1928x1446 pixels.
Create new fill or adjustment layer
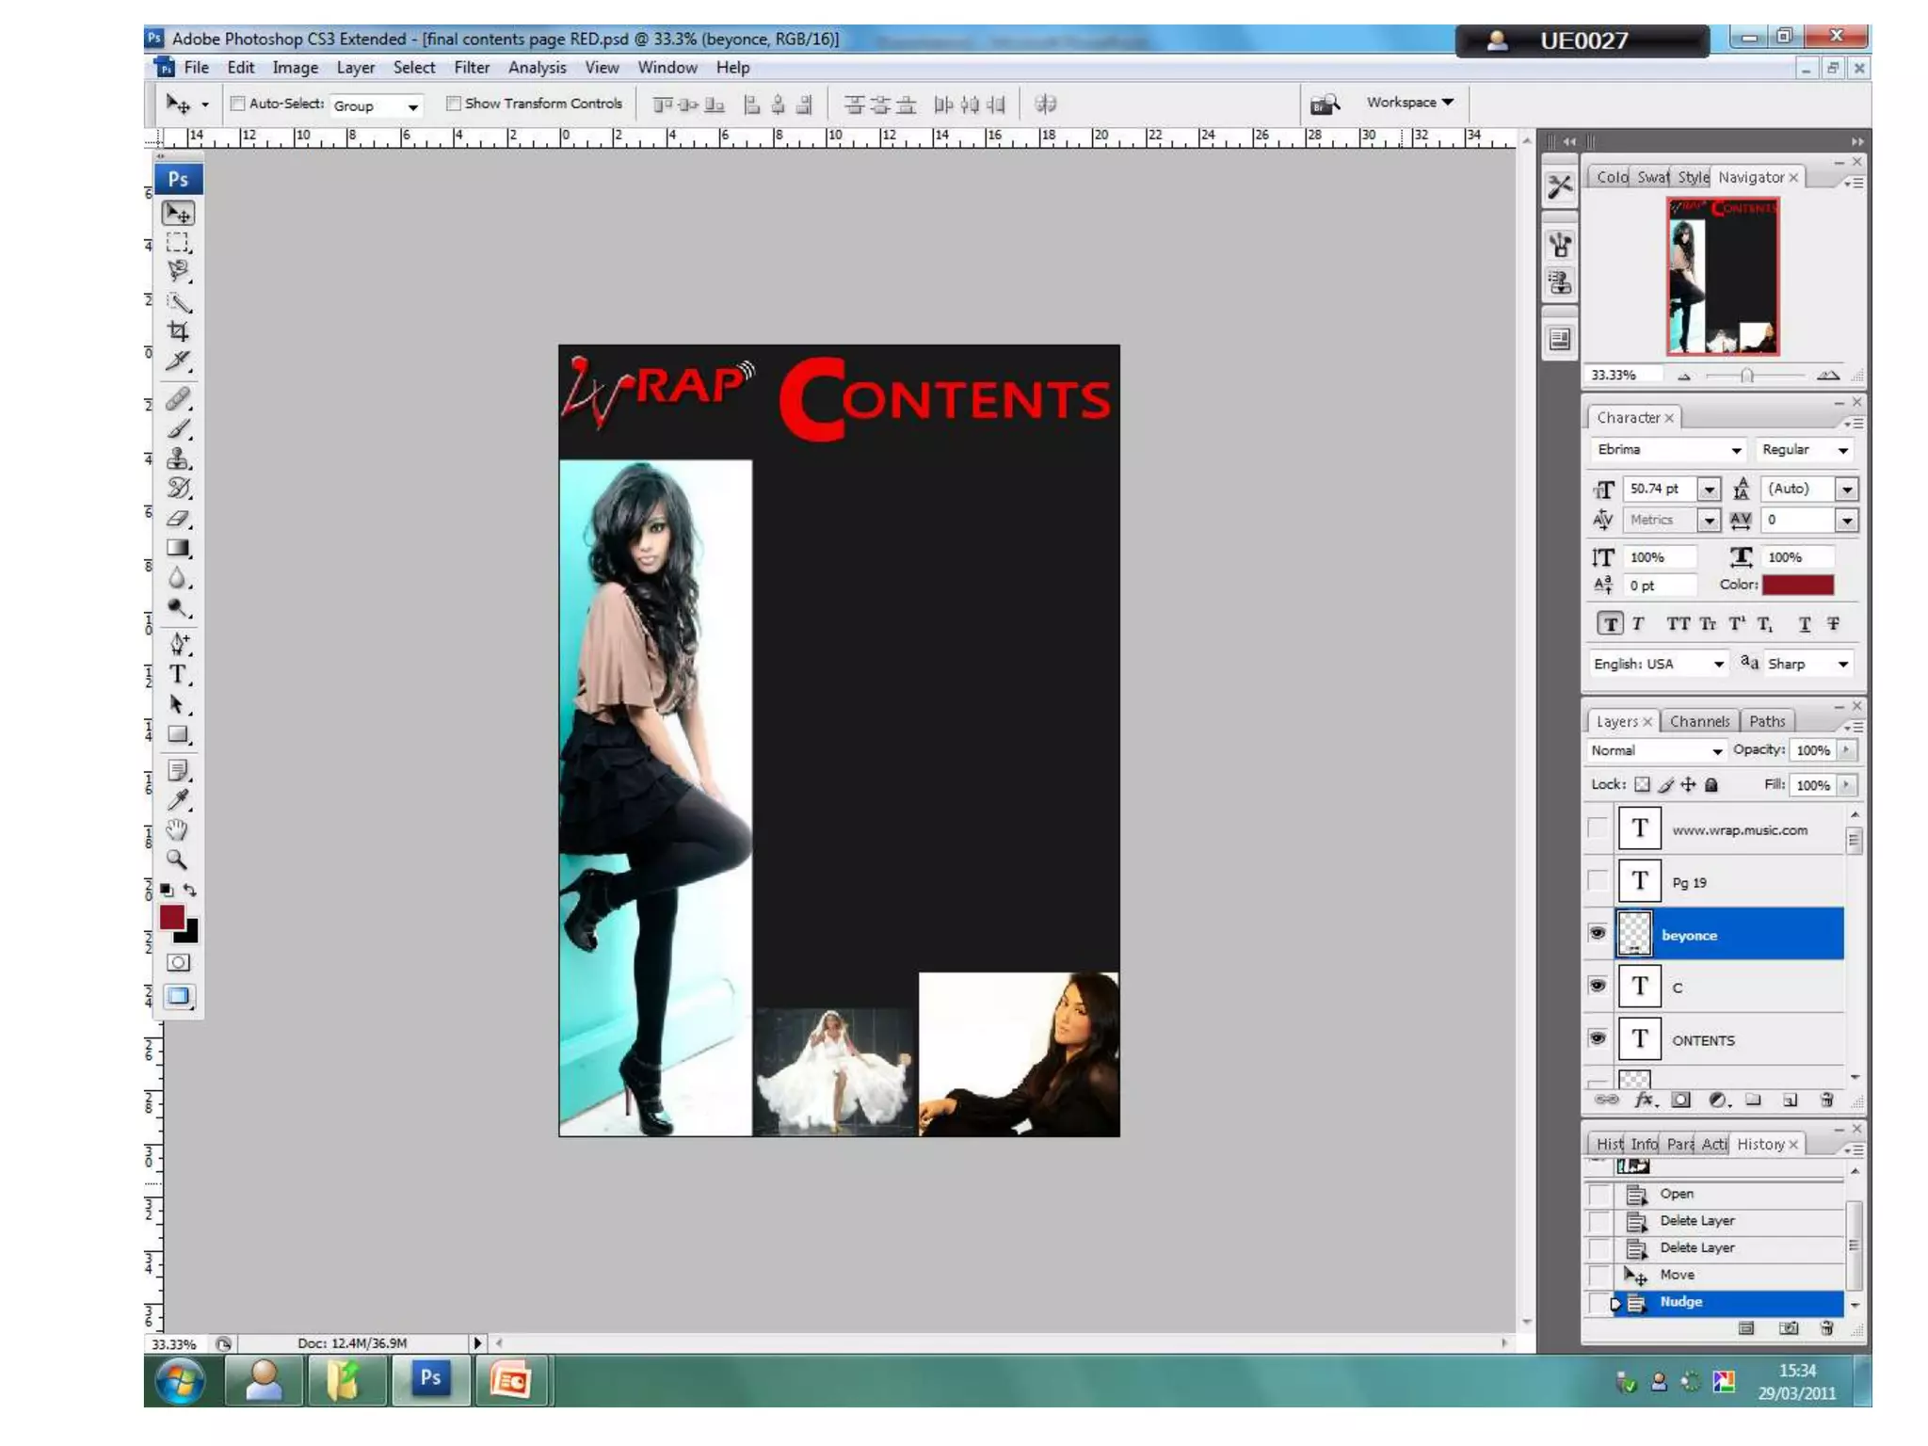(1718, 1100)
